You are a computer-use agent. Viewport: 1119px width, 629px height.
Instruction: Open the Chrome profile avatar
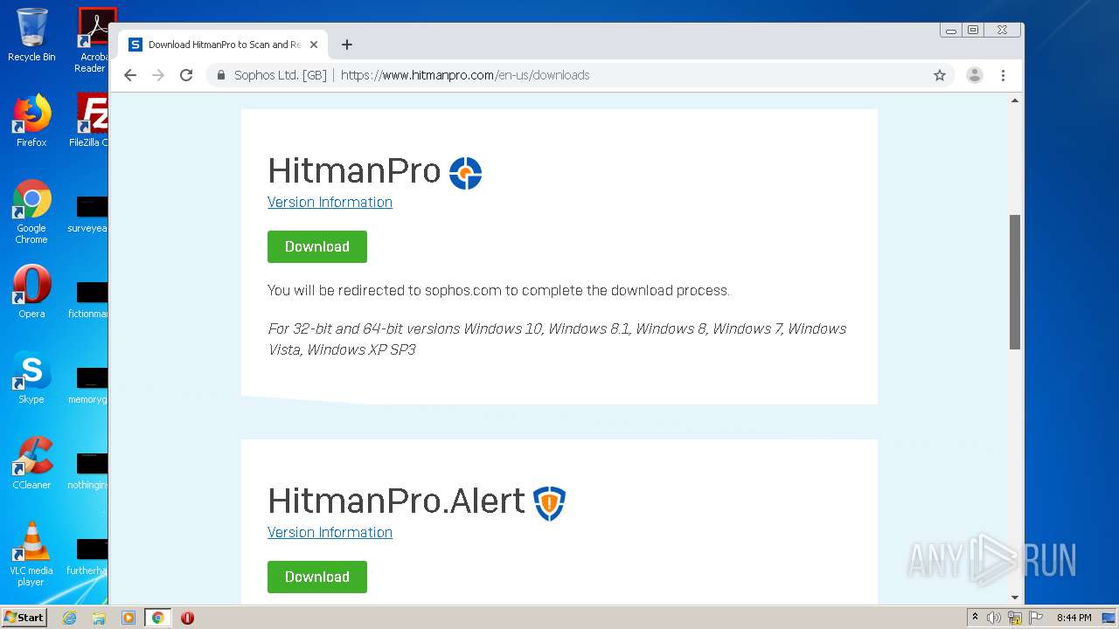point(975,75)
